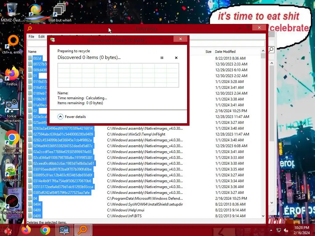Open the network tray icon
315x236 pixels.
(x=279, y=230)
